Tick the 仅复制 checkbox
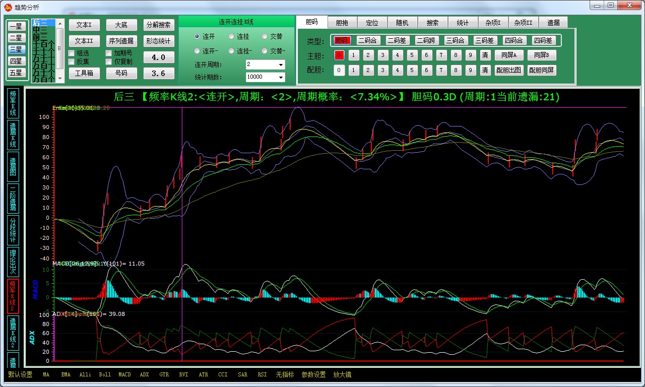This screenshot has width=645, height=387. click(x=109, y=61)
